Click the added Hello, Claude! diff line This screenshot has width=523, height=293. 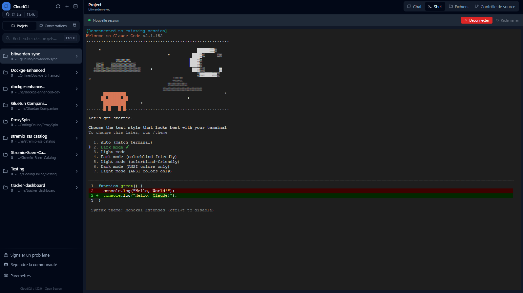click(x=301, y=196)
